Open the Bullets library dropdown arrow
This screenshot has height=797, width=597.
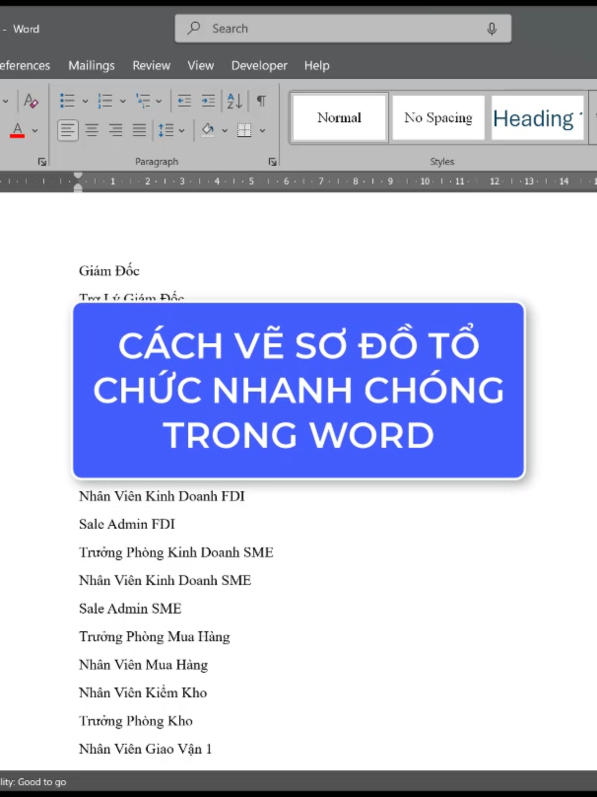coord(85,101)
